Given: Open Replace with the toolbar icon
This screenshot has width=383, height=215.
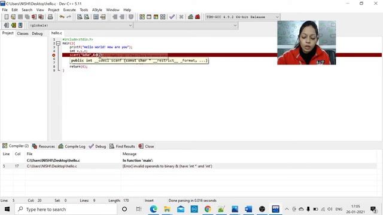Looking at the screenshot, I should (87, 17).
